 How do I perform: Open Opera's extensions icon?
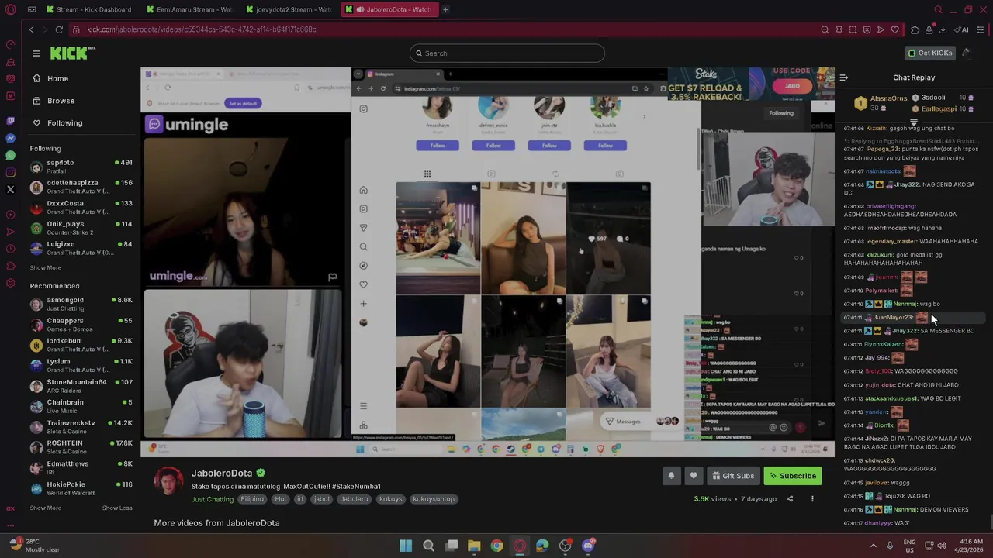915,29
